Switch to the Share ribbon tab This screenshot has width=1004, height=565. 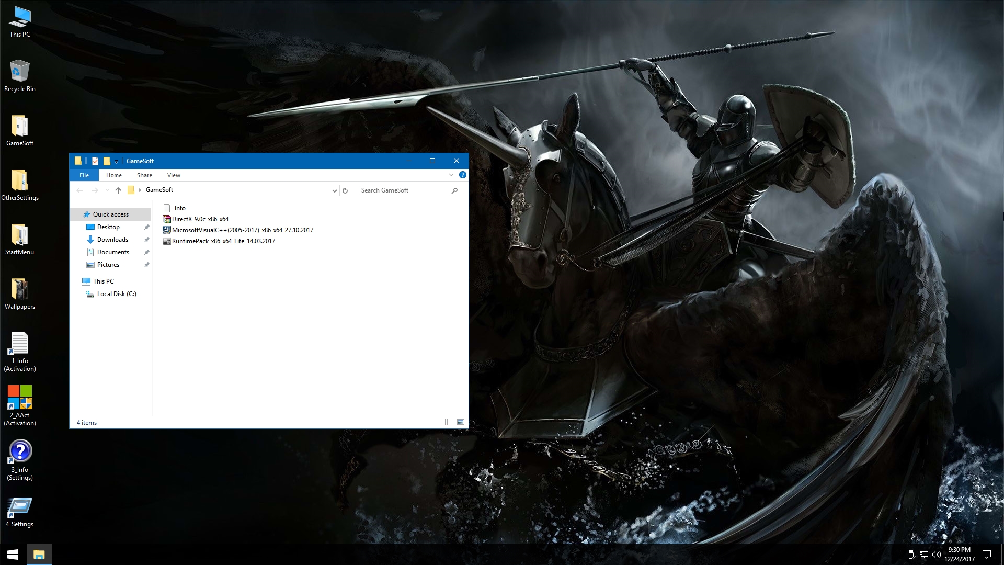tap(144, 175)
